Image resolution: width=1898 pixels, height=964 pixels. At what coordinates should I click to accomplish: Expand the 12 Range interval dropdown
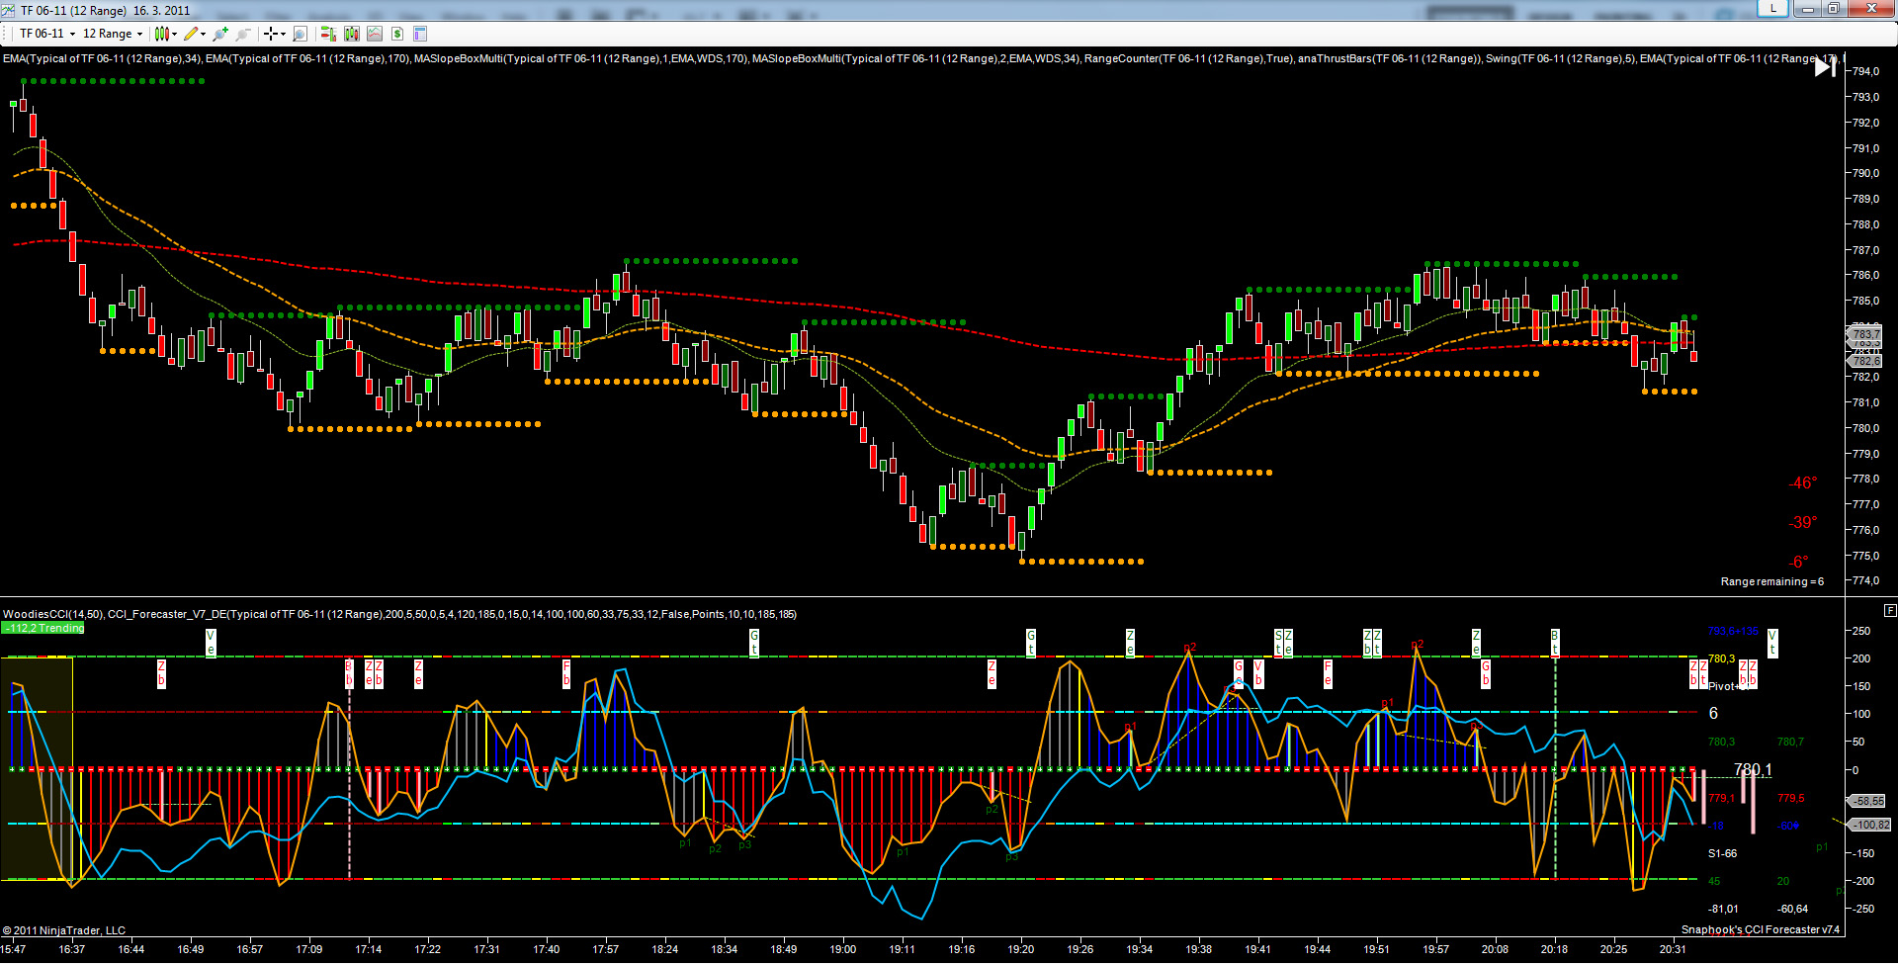(x=112, y=34)
